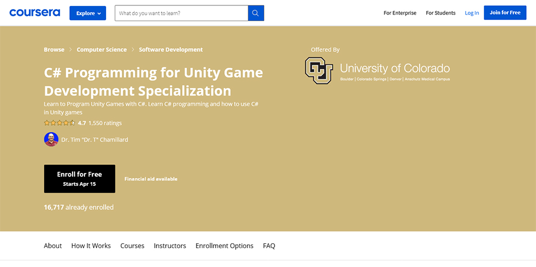This screenshot has width=536, height=267.
Task: Open Software Development breadcrumb
Action: point(171,50)
